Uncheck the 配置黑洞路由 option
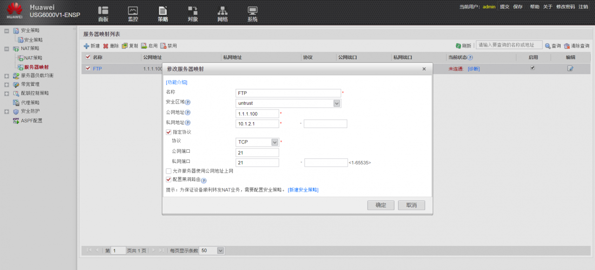This screenshot has width=595, height=270. click(x=169, y=180)
